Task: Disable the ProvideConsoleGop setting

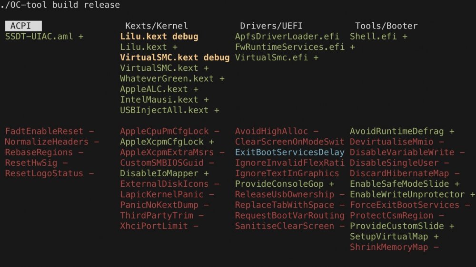Action: tap(285, 184)
